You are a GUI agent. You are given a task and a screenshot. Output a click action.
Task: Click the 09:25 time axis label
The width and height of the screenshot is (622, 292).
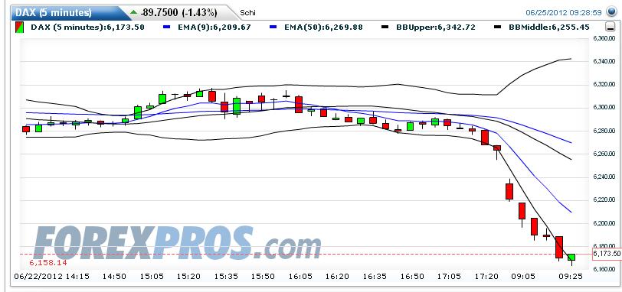(x=571, y=277)
